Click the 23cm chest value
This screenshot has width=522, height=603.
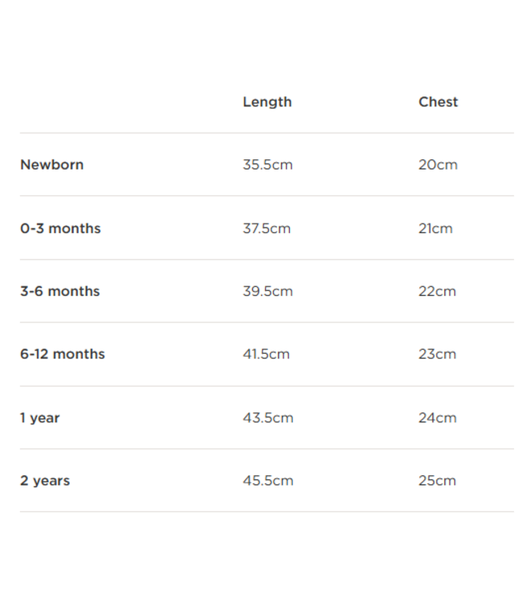pos(437,354)
